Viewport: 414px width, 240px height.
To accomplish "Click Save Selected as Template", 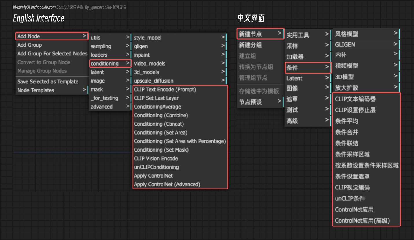I will pyautogui.click(x=52, y=82).
